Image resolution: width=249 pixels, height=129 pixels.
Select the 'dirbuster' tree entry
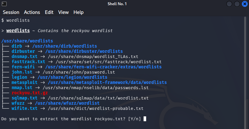point(23,51)
